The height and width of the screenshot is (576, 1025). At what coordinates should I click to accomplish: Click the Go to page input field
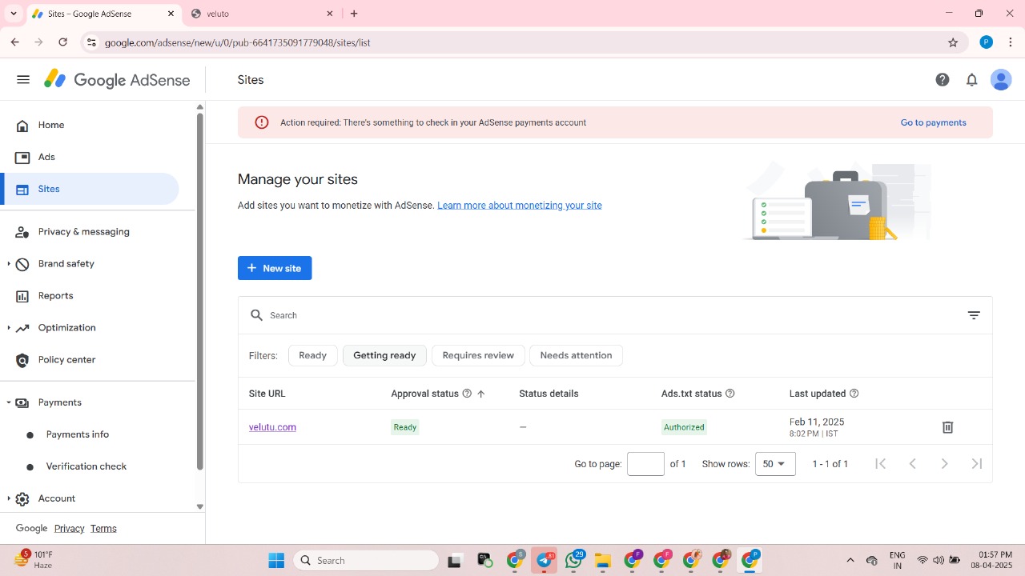(x=645, y=464)
